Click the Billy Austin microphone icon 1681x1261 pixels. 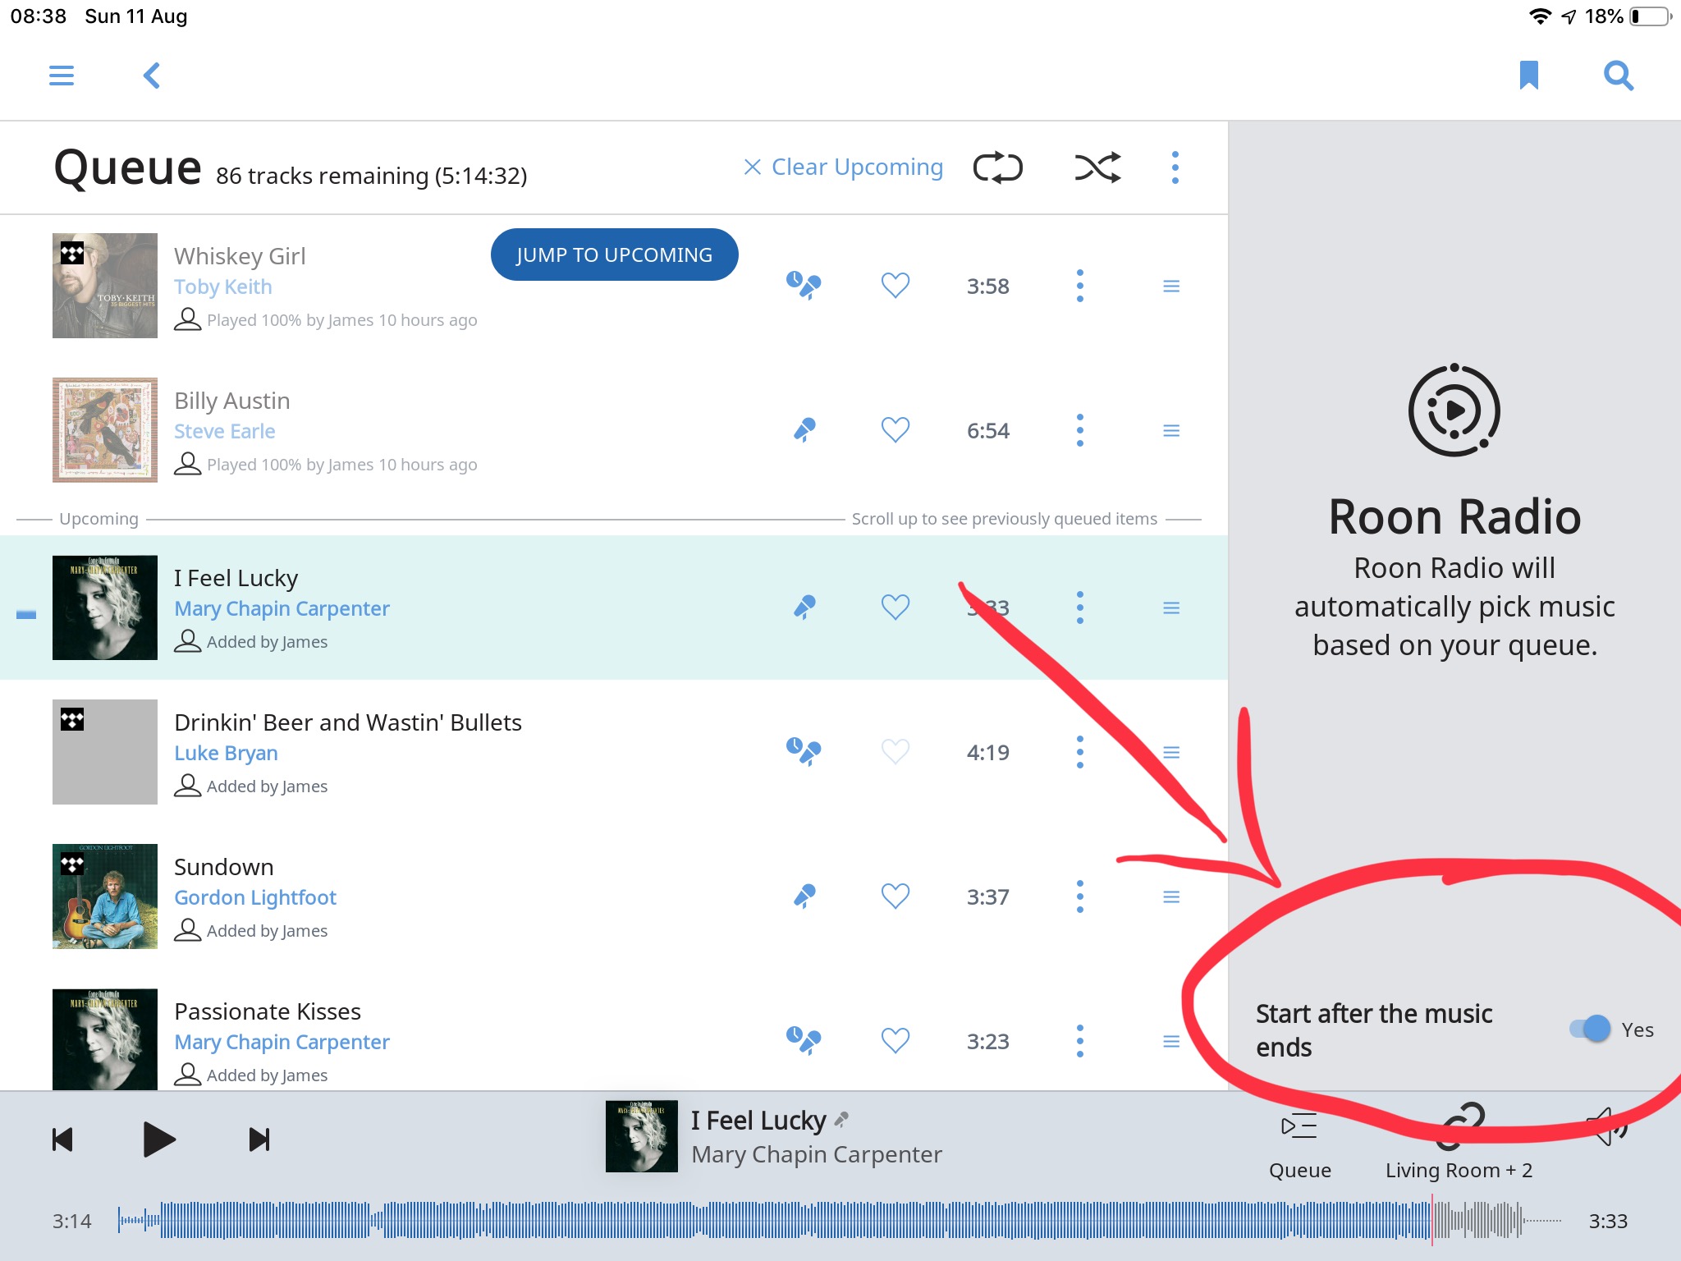[804, 430]
